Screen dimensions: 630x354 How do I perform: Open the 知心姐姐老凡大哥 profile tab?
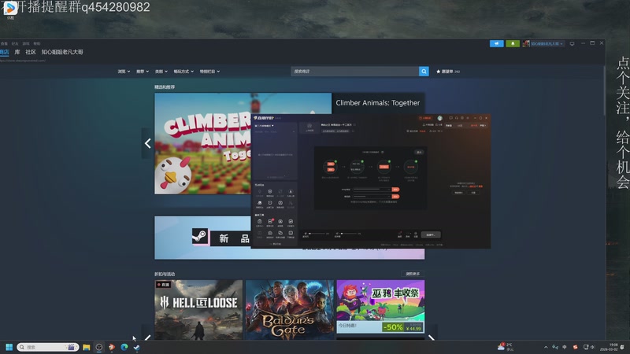coord(62,52)
